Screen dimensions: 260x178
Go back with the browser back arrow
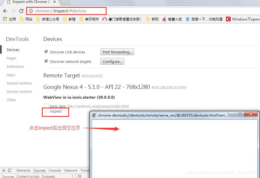click(x=5, y=11)
